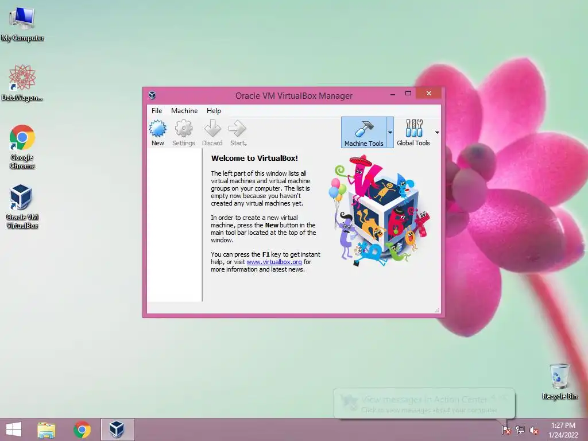Minimize the VirtualBox Manager window
The height and width of the screenshot is (441, 588).
point(393,94)
